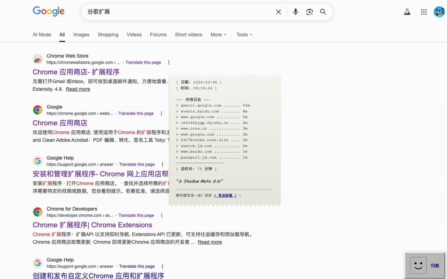Open '创建和发布自定义Chrome 应用和扩展程序' result
Viewport: 447px width, 279px height.
98,276
